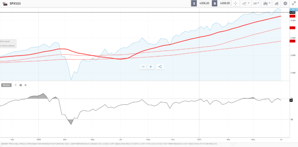Open RSI indicator settings gear

coord(21,85)
